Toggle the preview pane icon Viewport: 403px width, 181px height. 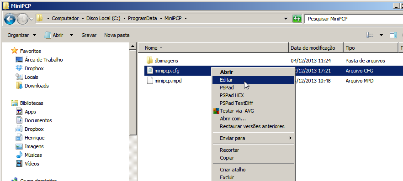(x=393, y=35)
